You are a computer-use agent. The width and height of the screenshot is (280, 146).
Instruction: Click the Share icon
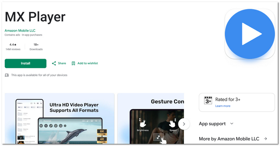click(54, 63)
